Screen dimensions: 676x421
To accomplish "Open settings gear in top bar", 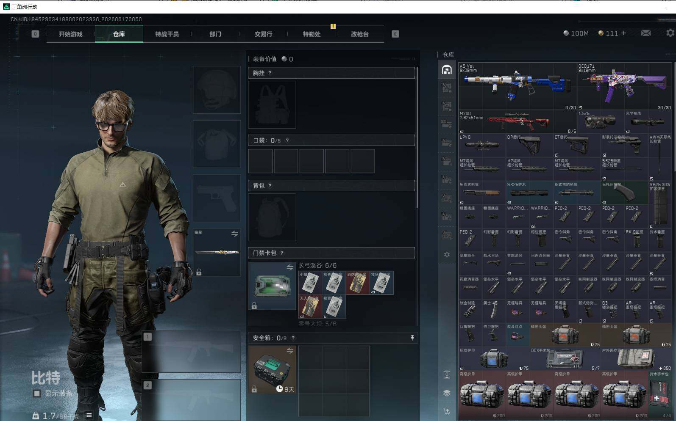I will 670,33.
